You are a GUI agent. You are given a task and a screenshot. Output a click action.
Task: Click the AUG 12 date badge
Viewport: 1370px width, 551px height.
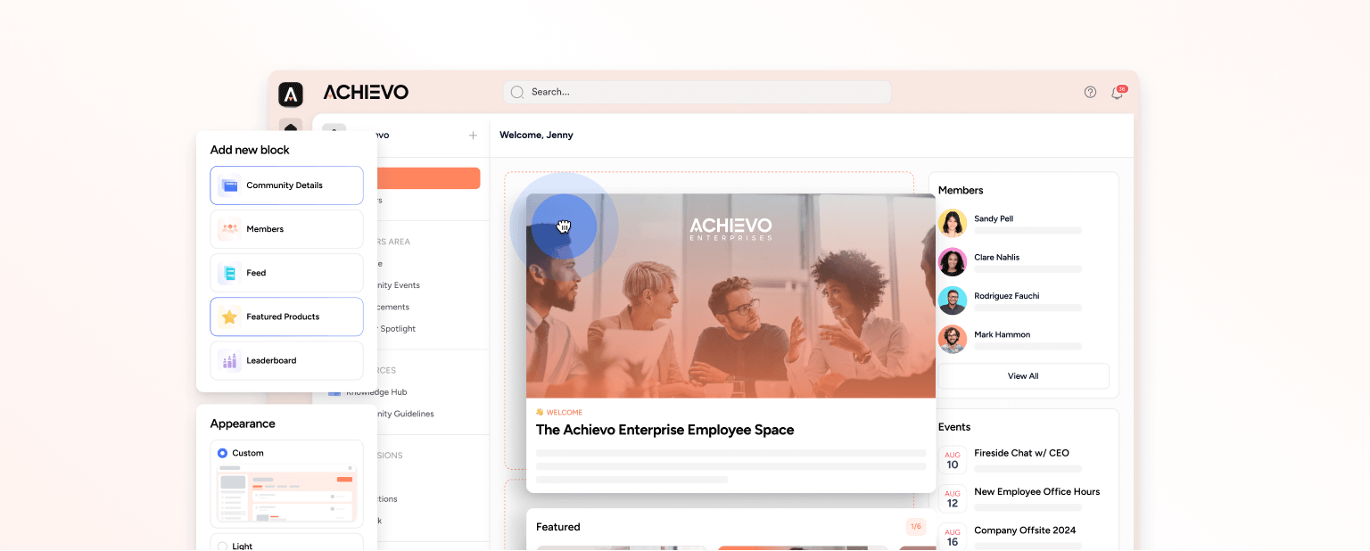953,498
